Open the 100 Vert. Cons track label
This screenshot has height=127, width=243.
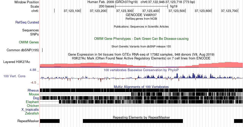pos(14,76)
